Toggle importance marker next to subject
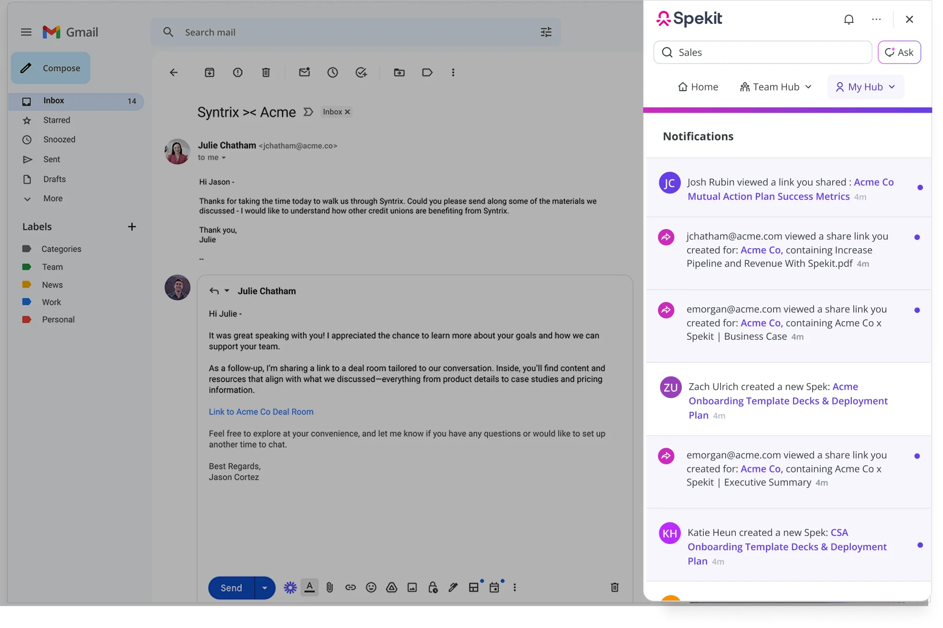The height and width of the screenshot is (628, 943). 308,112
